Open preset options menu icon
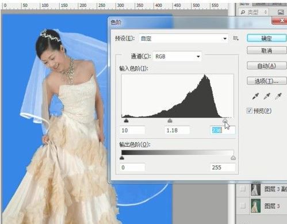 [236, 39]
